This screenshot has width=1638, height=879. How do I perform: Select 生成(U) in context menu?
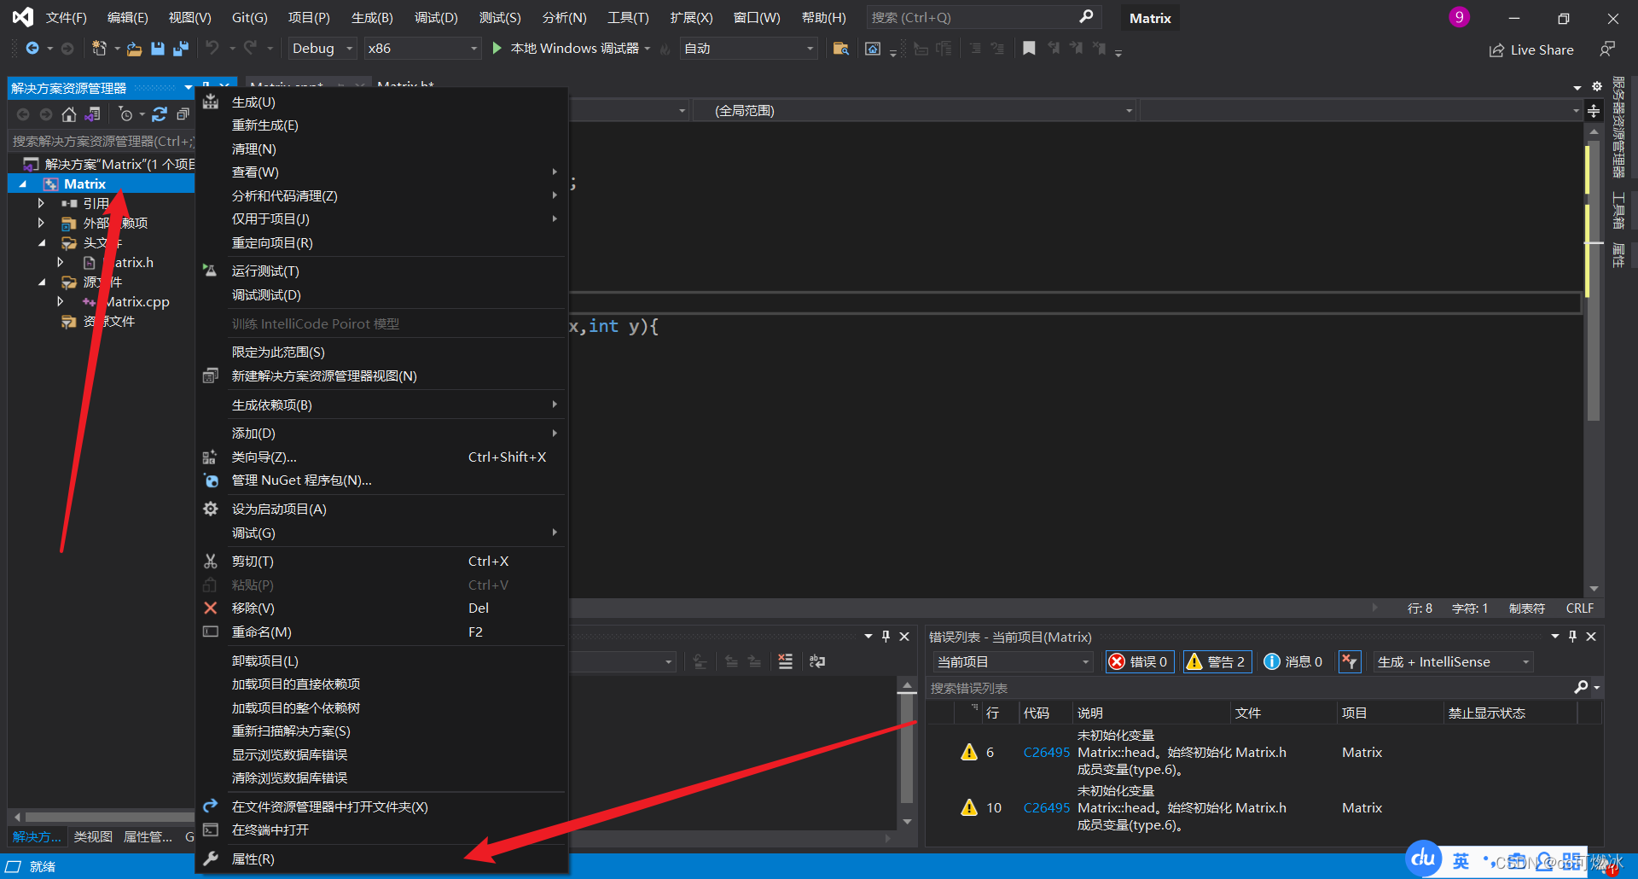coord(381,102)
